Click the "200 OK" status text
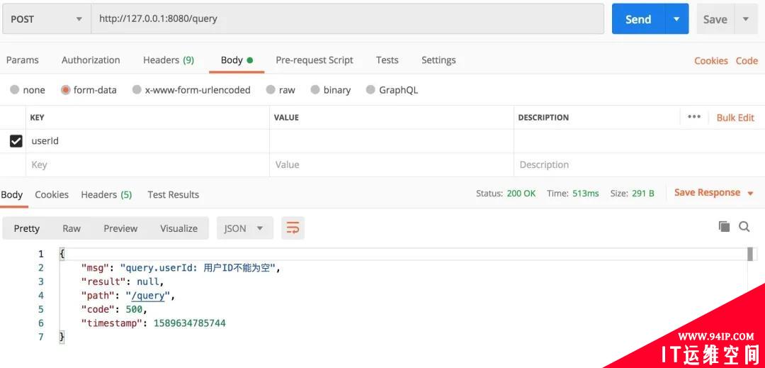Viewport: 765px width, 368px height. point(521,194)
